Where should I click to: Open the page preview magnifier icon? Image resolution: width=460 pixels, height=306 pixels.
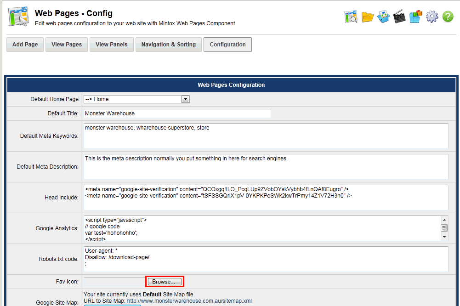(351, 17)
